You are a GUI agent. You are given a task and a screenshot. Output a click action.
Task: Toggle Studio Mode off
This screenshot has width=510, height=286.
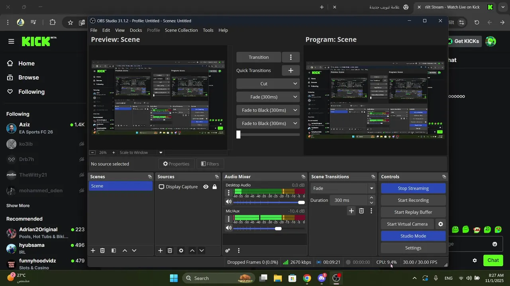[x=413, y=236]
